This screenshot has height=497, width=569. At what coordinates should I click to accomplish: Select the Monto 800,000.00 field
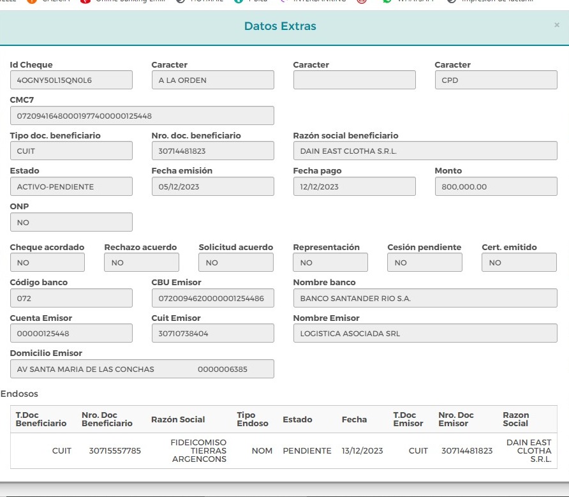point(496,186)
